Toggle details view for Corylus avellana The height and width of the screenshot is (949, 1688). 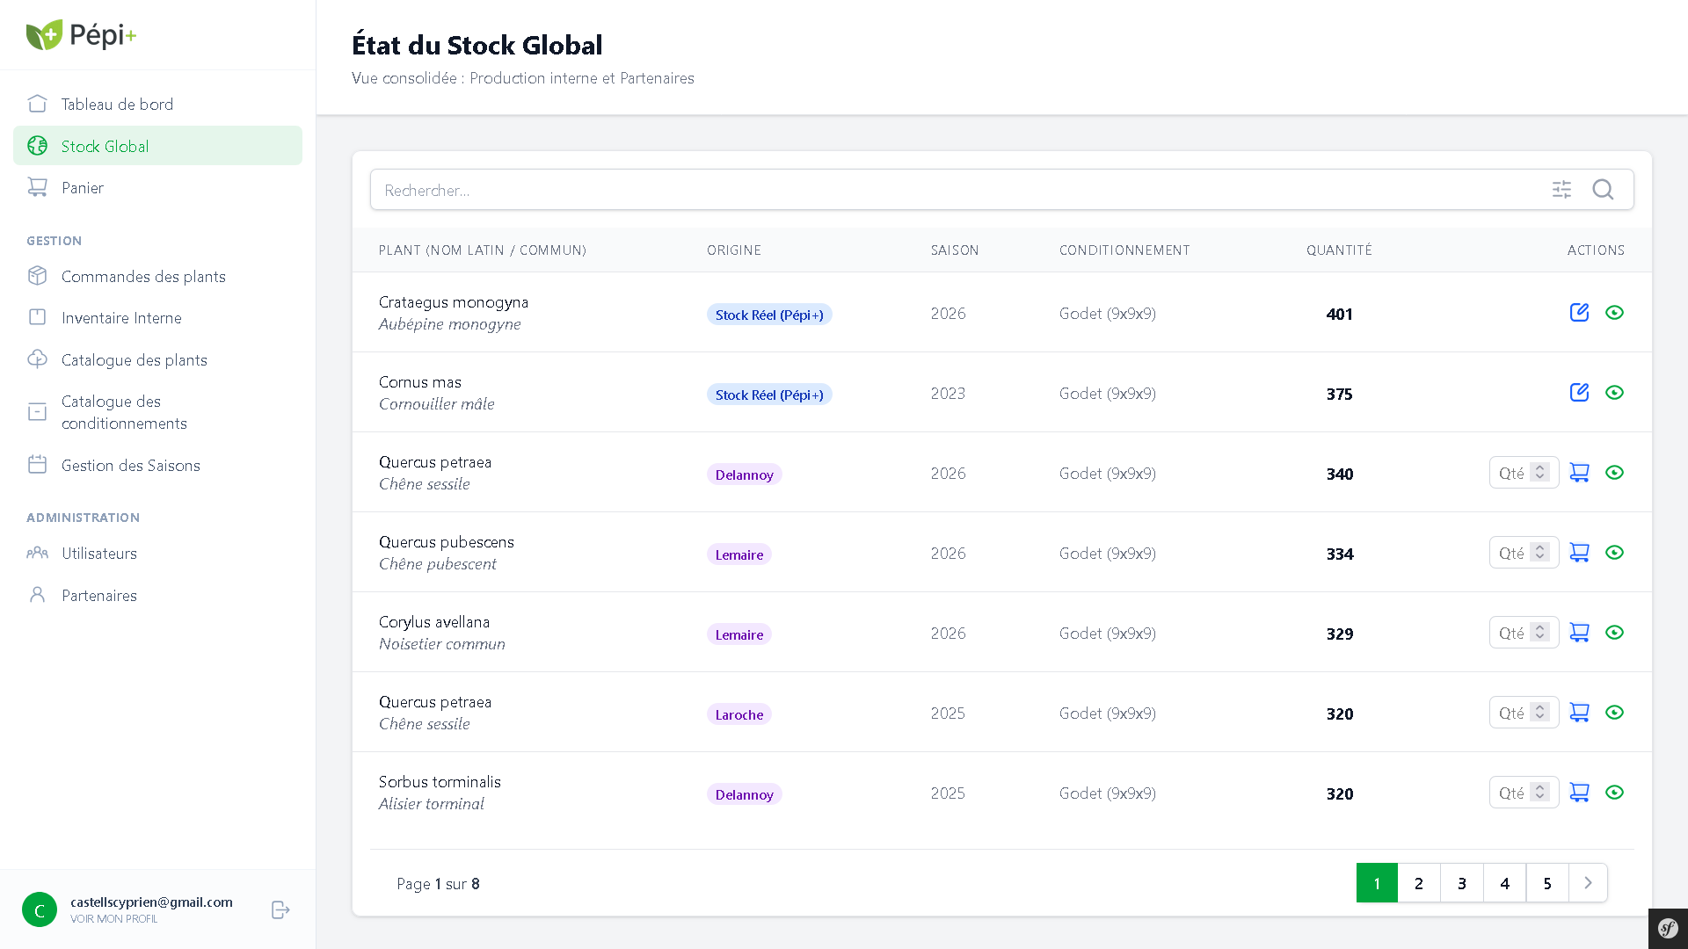[1615, 632]
